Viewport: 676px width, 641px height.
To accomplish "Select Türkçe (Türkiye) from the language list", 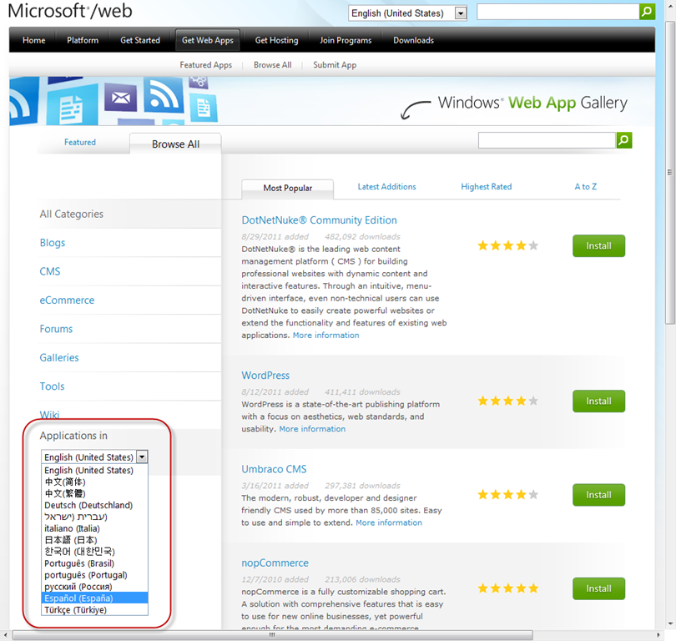I will click(x=95, y=610).
